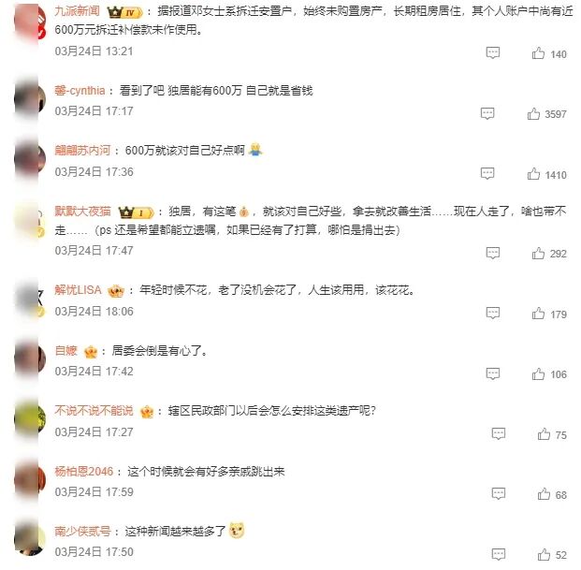The width and height of the screenshot is (581, 570).
Task: Click comment icon on 自嫖's comment
Action: click(493, 373)
